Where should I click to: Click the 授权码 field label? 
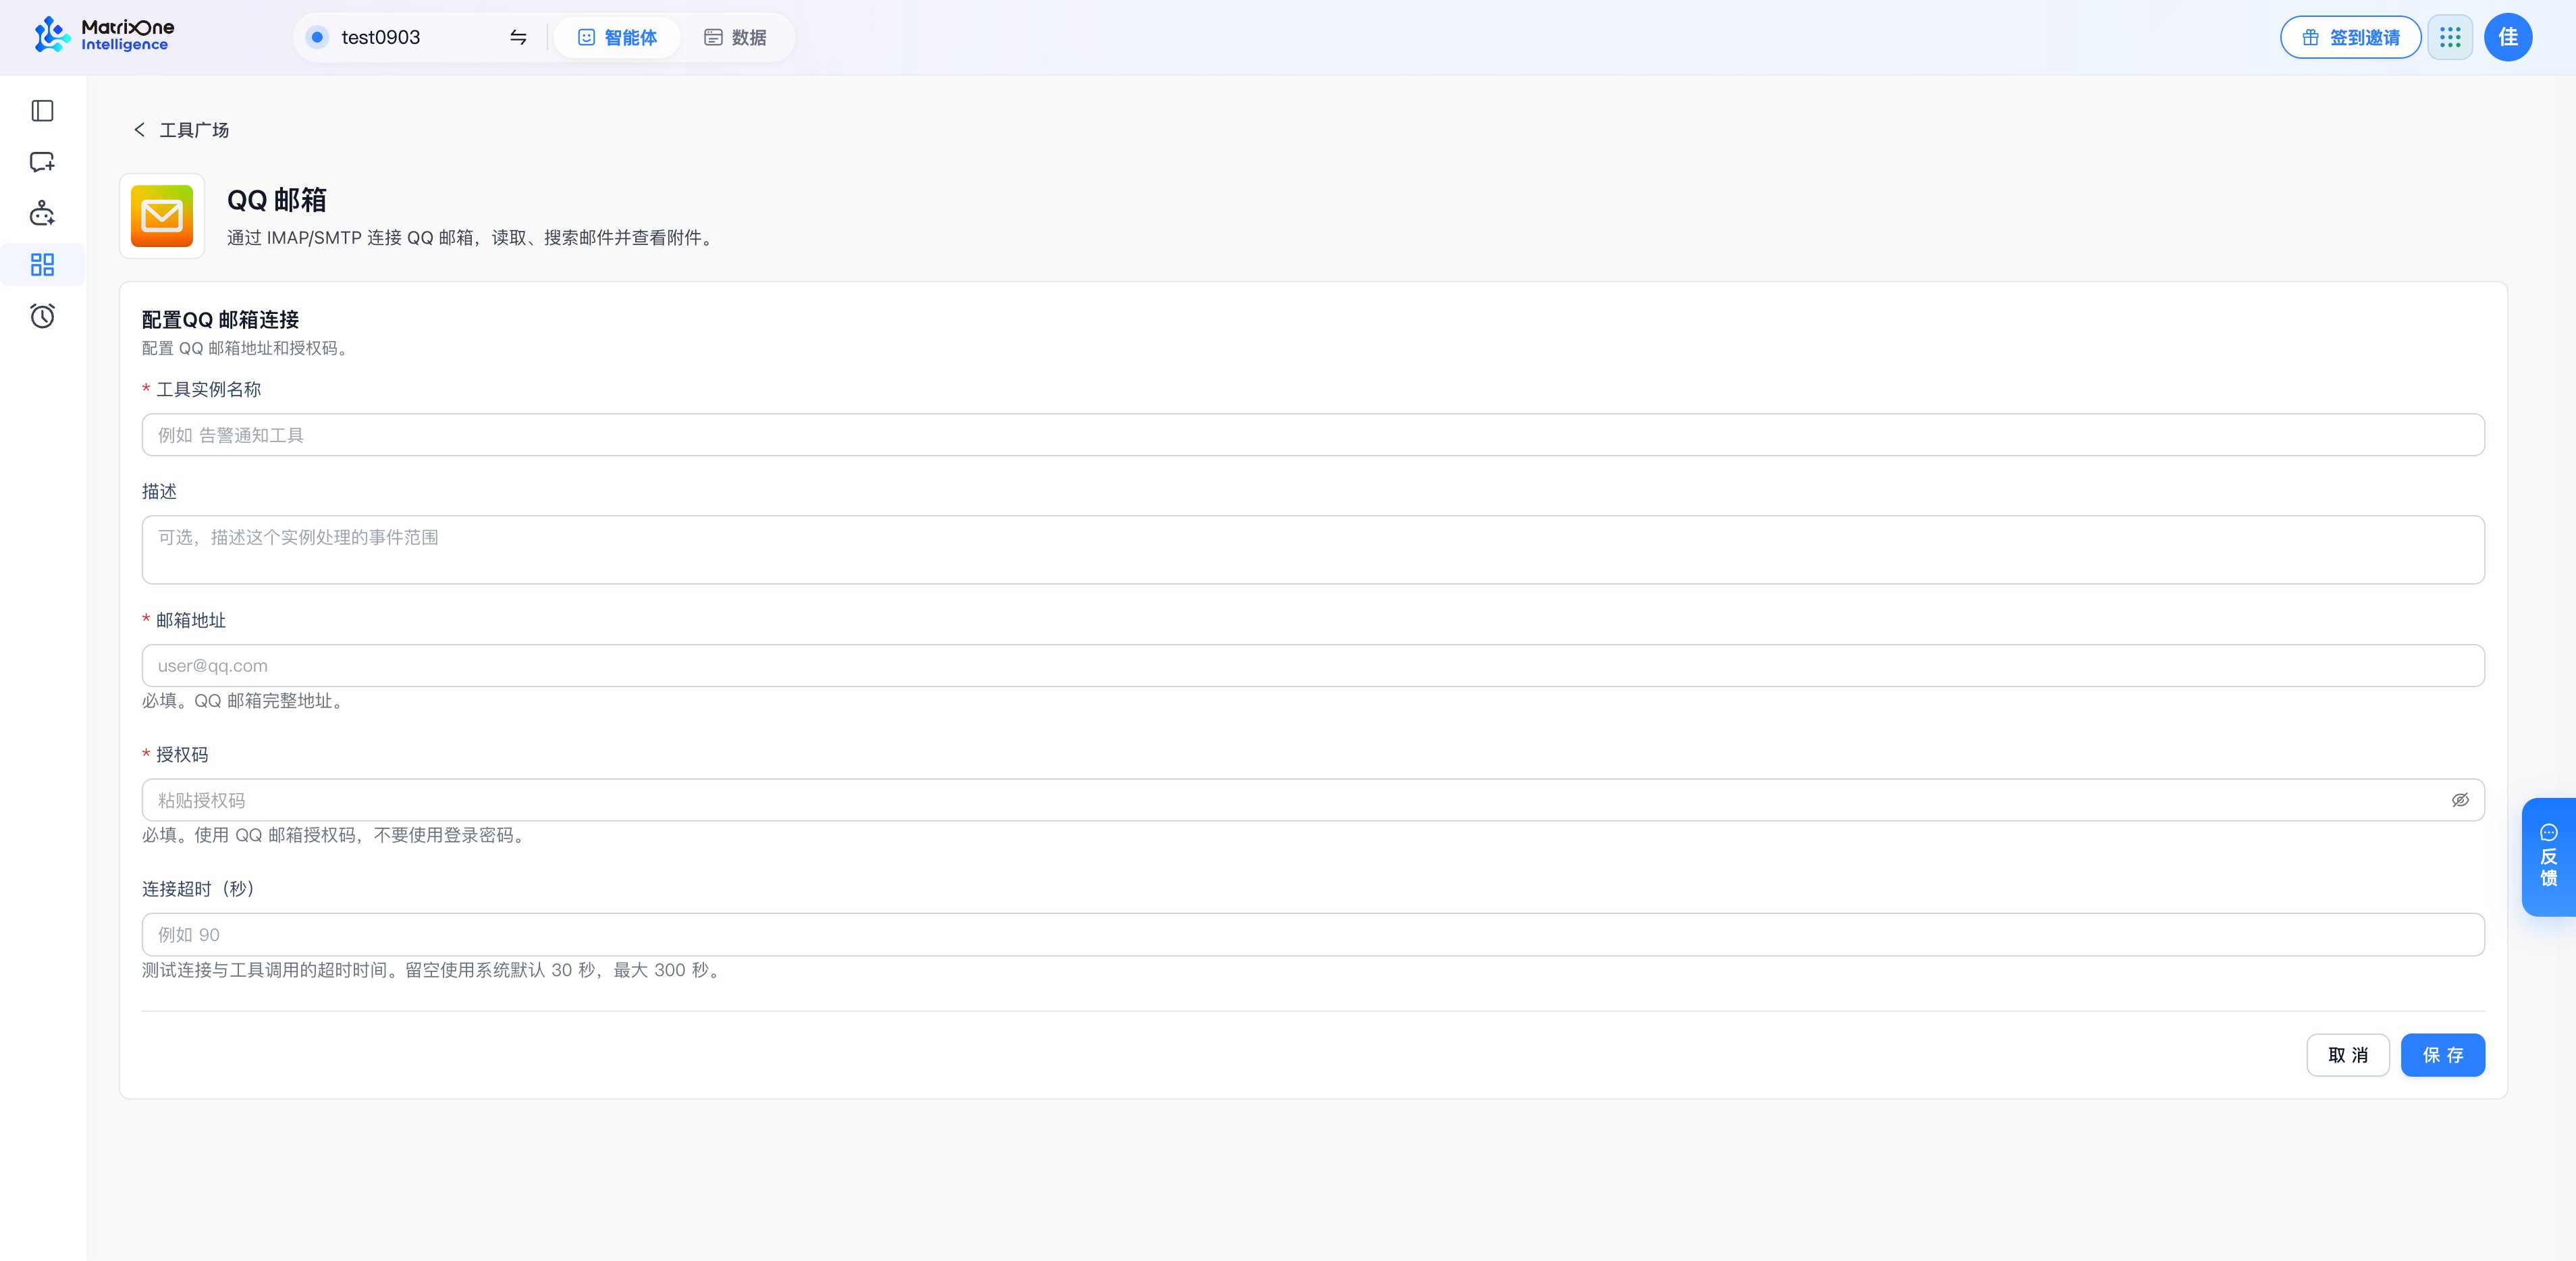click(x=182, y=755)
